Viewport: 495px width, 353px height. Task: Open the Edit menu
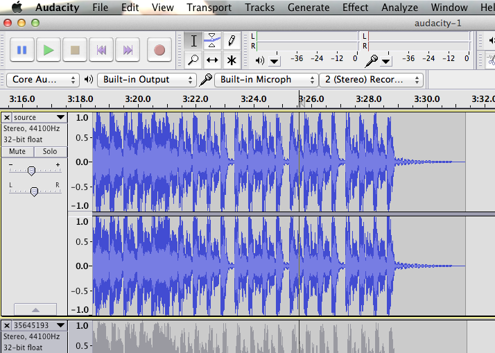[130, 7]
